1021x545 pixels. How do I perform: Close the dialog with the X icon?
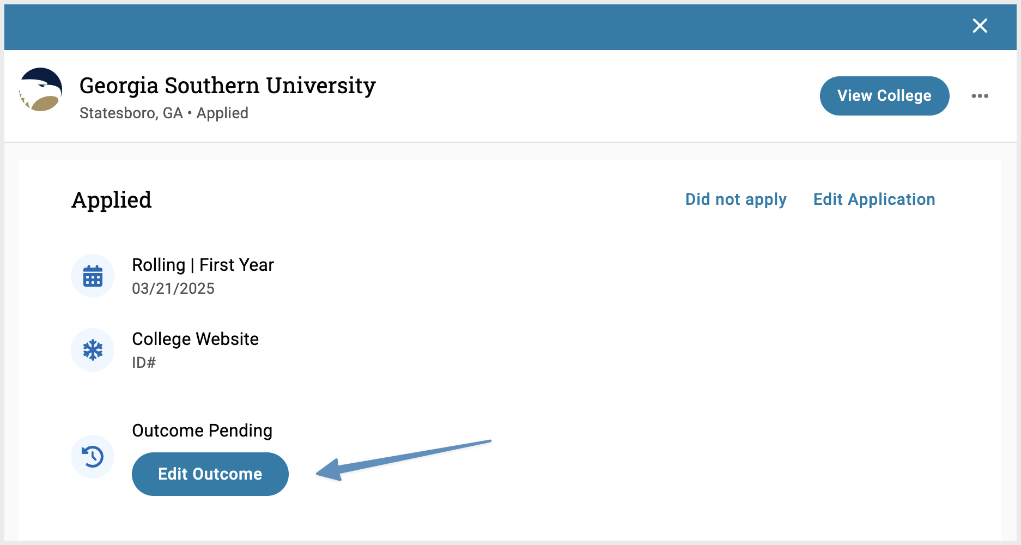[980, 26]
